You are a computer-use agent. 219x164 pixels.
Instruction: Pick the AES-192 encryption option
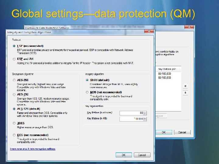[14, 94]
